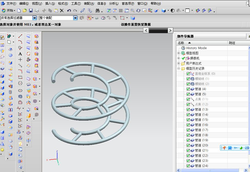Viewport: 250px width, 172px height.
Task: Select the Helix spiral tool
Action: 20,96
